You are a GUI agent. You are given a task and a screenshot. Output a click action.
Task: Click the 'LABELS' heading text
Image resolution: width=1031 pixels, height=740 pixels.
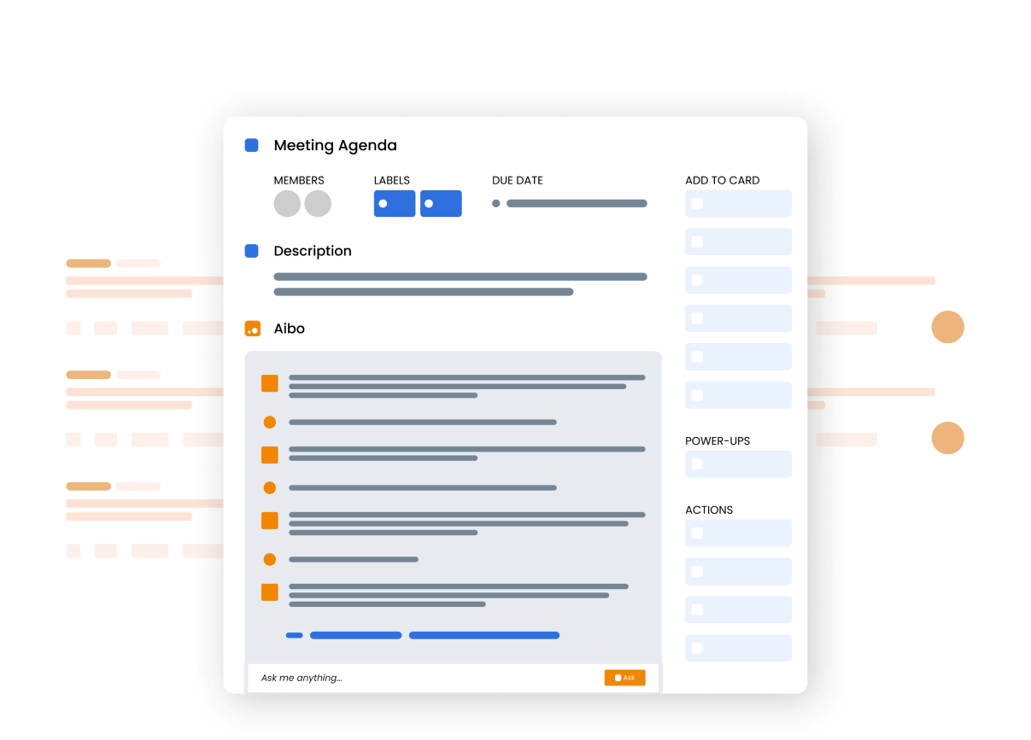(x=392, y=181)
